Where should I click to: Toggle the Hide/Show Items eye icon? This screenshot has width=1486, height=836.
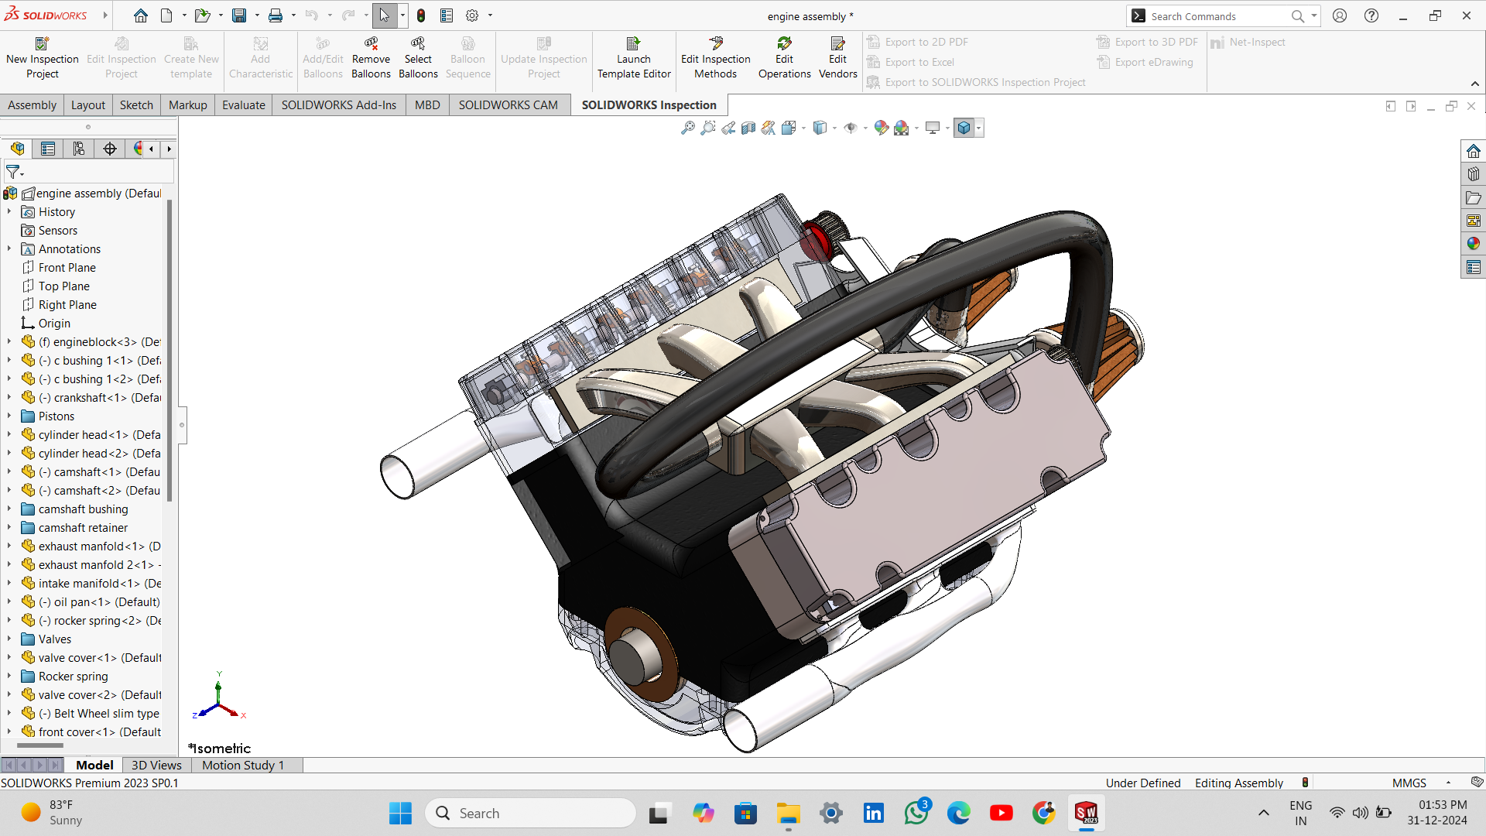click(850, 128)
